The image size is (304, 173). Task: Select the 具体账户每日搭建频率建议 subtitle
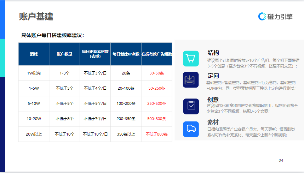(52, 35)
